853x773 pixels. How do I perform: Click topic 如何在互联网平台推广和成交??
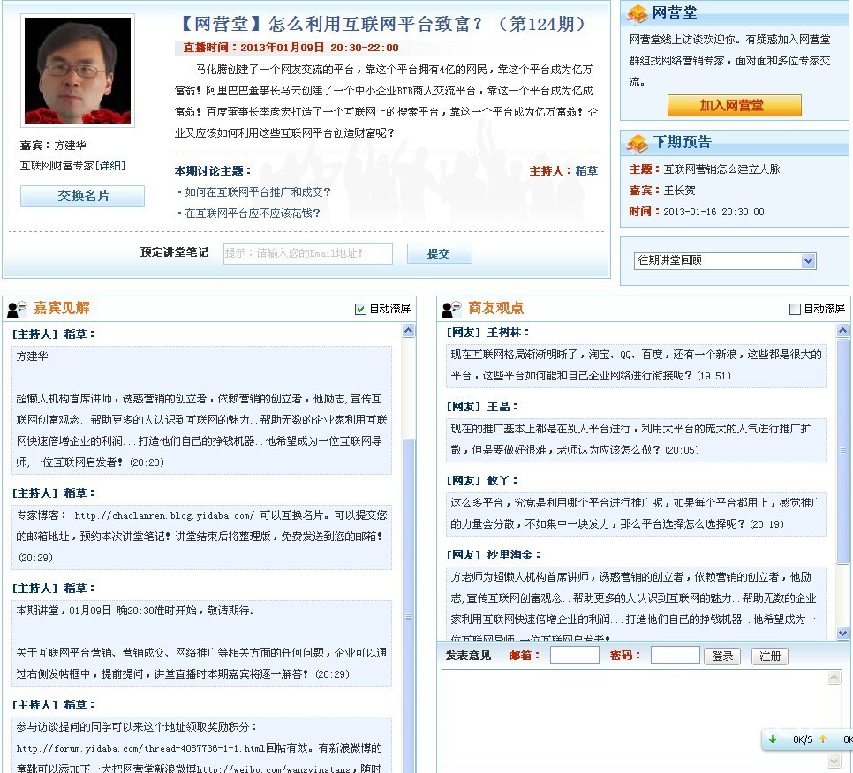[257, 192]
